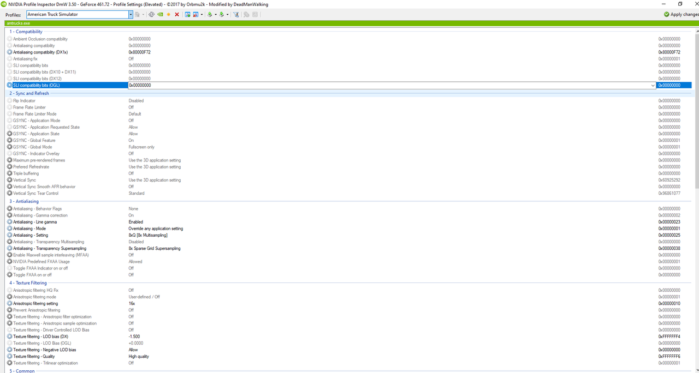Create new profile with the star icon
The image size is (699, 373).
168,14
